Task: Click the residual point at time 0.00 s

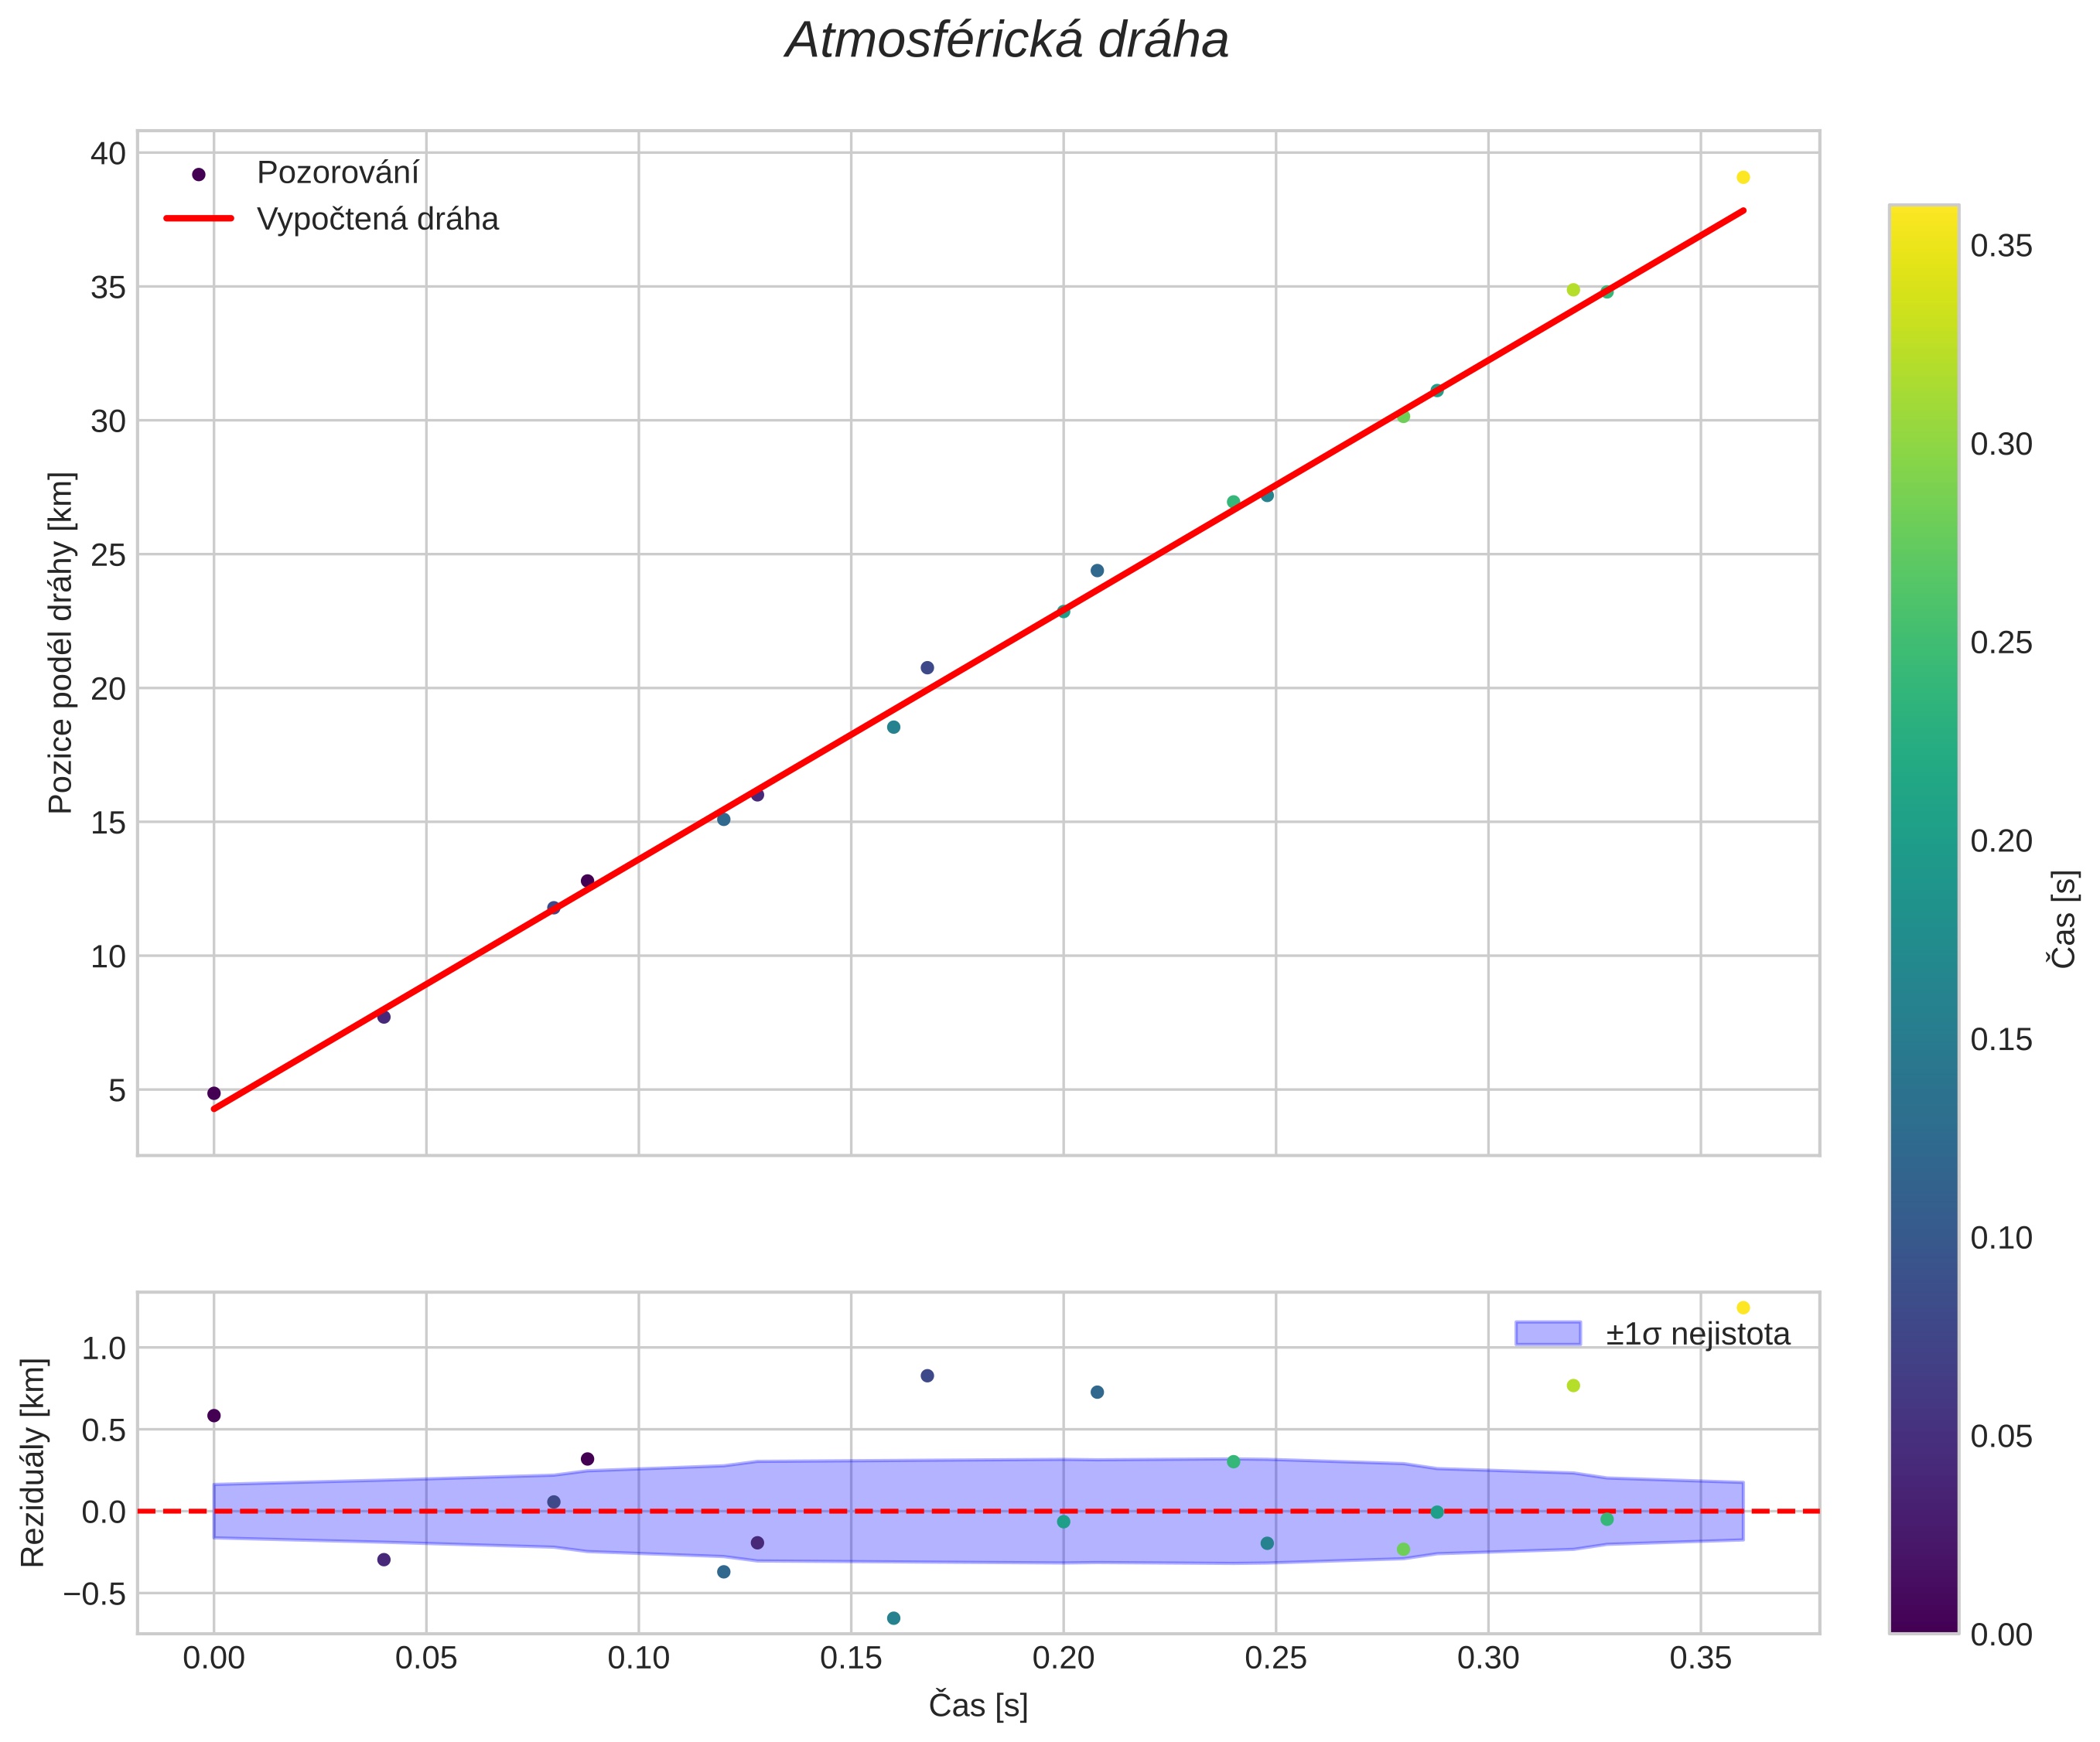Action: pyautogui.click(x=213, y=1415)
